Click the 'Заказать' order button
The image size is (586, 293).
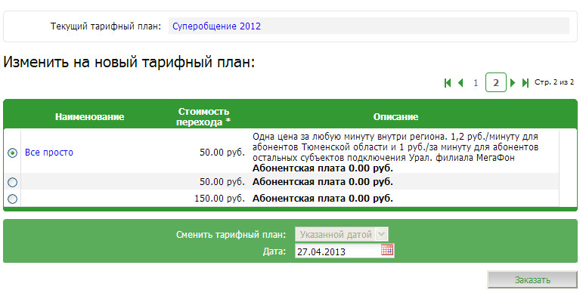[x=532, y=279]
